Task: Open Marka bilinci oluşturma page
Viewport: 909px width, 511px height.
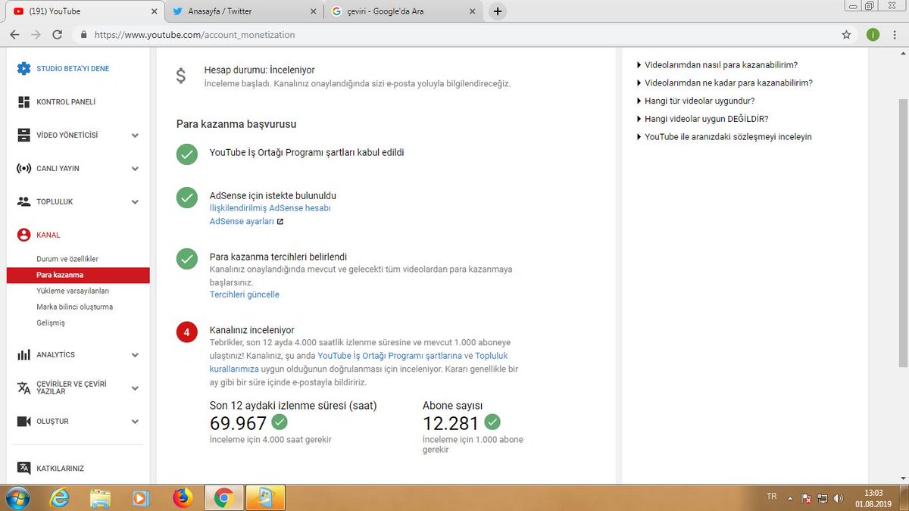Action: [x=74, y=307]
